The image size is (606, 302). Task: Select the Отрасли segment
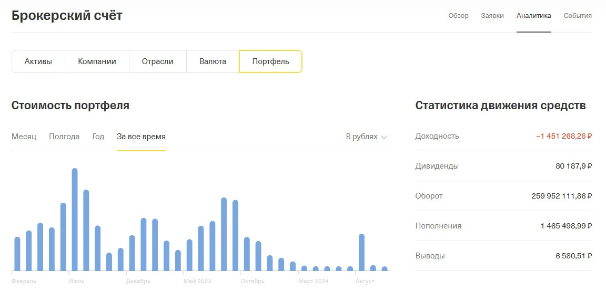(x=158, y=61)
